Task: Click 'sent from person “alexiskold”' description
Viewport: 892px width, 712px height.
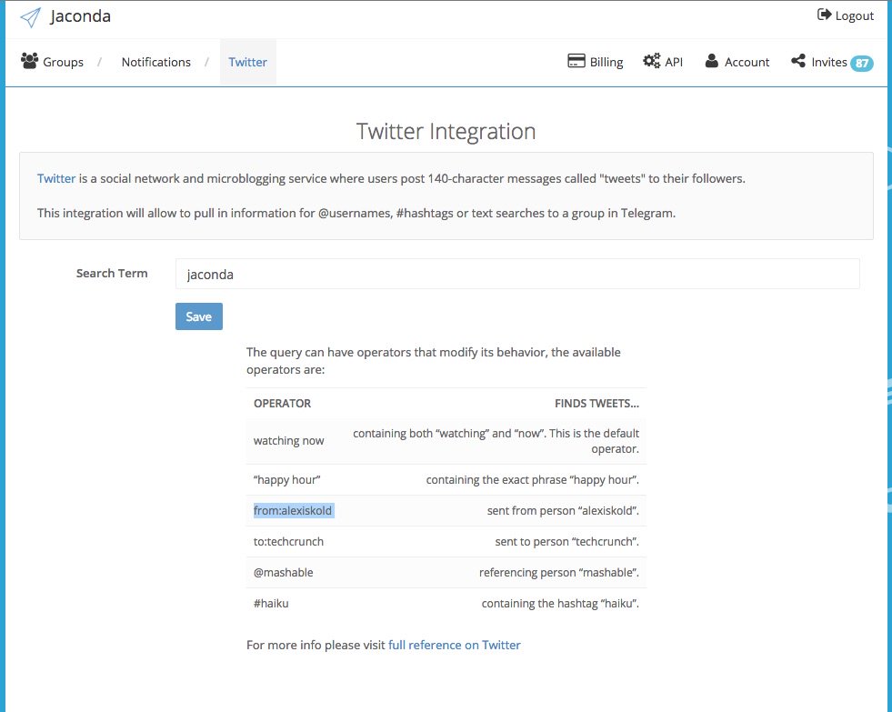Action: [x=563, y=511]
